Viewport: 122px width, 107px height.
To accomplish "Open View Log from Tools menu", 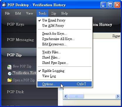I will click(64, 76).
